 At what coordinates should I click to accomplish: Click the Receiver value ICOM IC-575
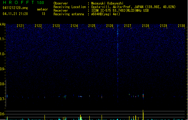120,10
